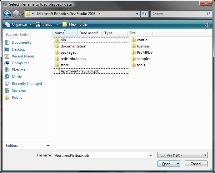Click the Help question mark icon
This screenshot has width=215, height=173.
(x=207, y=24)
